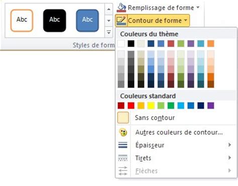Viewport: 238px width, 186px height.
Task: Click the Sans contour icon box
Action: (123, 118)
